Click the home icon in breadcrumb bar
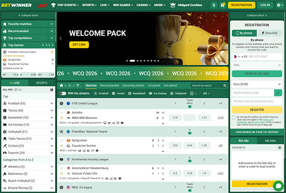Viewport: 286px width, 193px height. pyautogui.click(x=61, y=85)
